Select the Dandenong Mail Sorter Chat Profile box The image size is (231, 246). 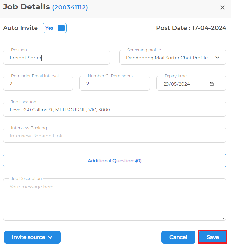(x=173, y=57)
